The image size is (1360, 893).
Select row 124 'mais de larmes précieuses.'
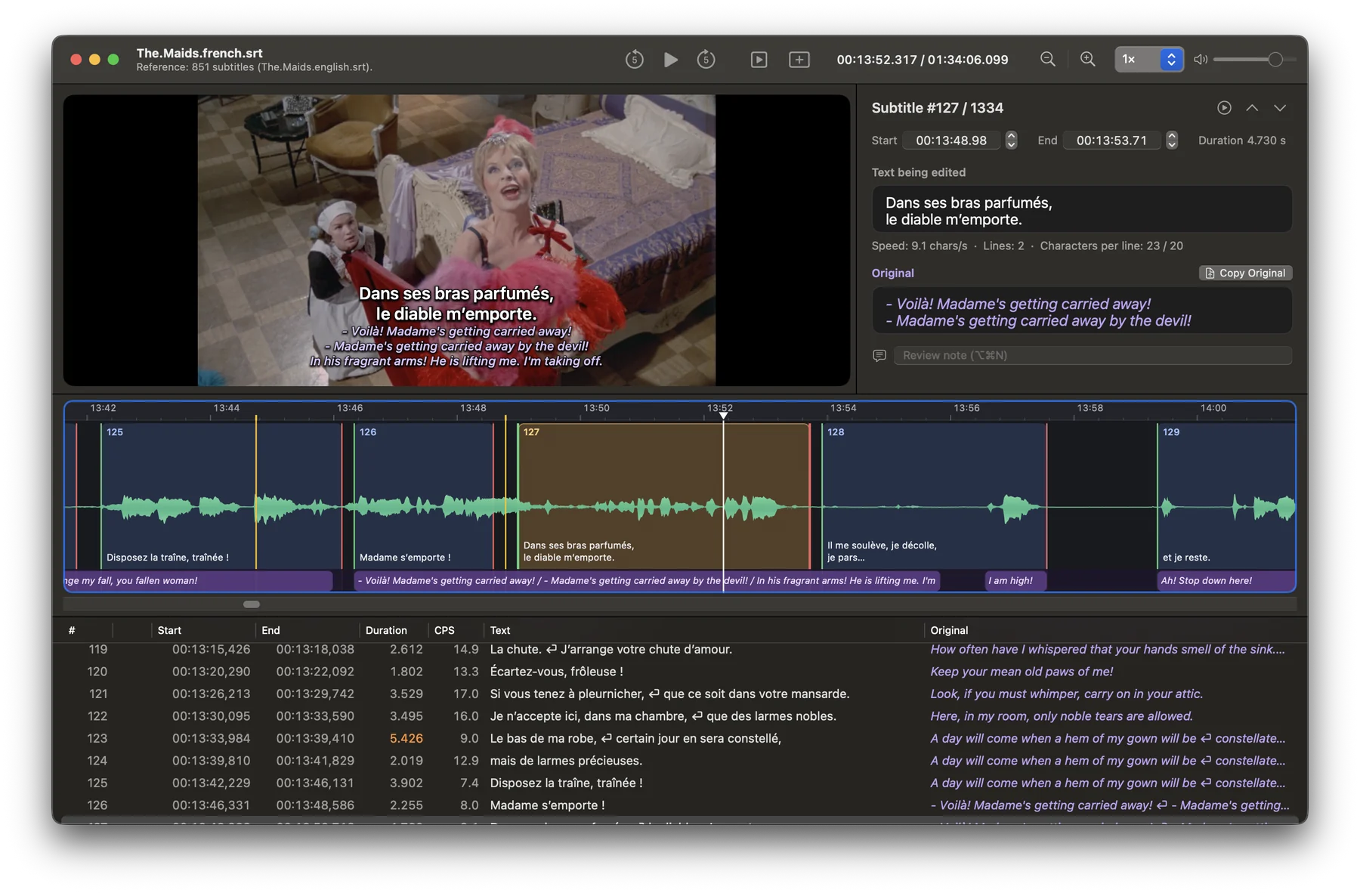[680, 761]
